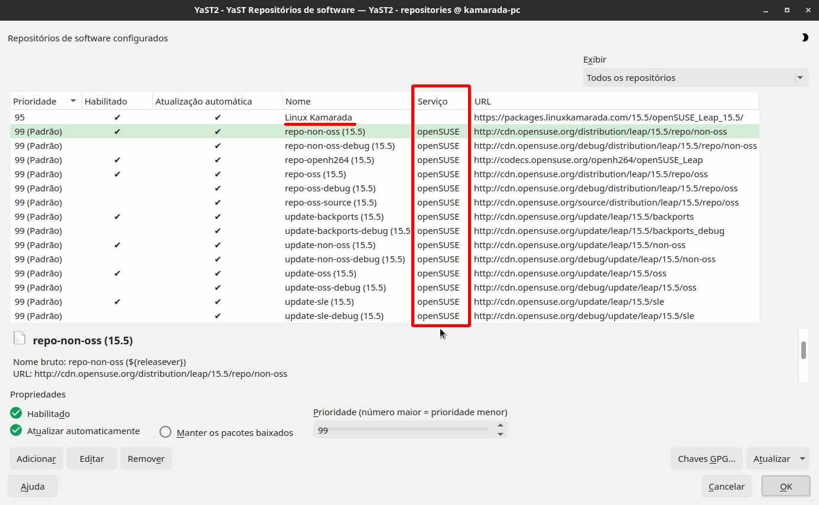819x505 pixels.
Task: Click the Remover button
Action: point(146,458)
